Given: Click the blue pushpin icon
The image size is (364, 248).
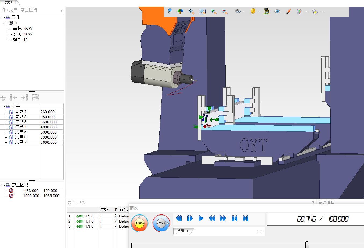Looking at the screenshot, I should 170,11.
